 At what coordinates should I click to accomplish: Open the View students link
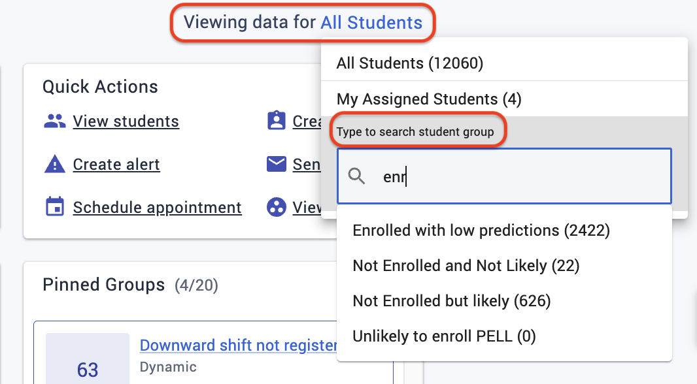click(126, 121)
